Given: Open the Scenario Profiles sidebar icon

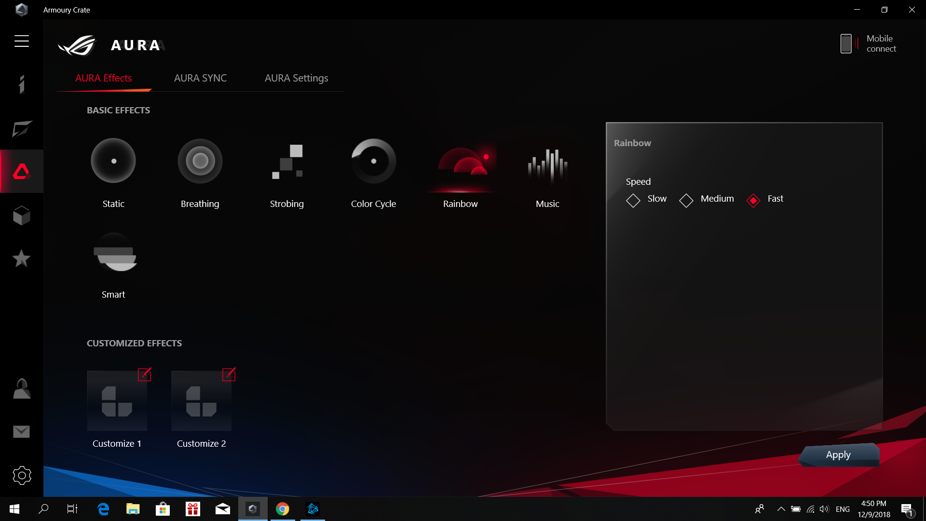Looking at the screenshot, I should point(22,129).
